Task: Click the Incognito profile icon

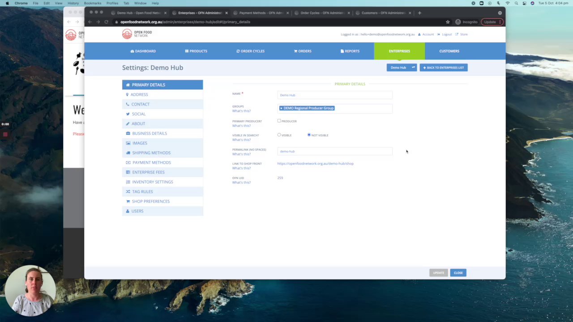Action: pyautogui.click(x=458, y=22)
